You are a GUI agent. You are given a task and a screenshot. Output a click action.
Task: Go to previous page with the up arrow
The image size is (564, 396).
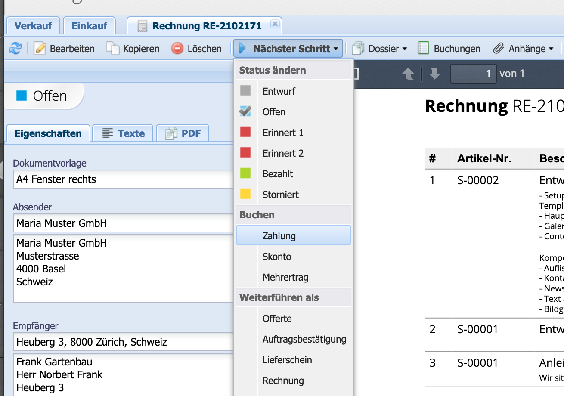(408, 73)
